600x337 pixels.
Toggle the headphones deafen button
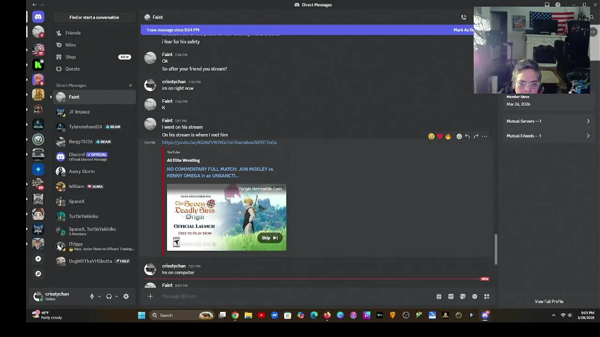click(x=109, y=296)
